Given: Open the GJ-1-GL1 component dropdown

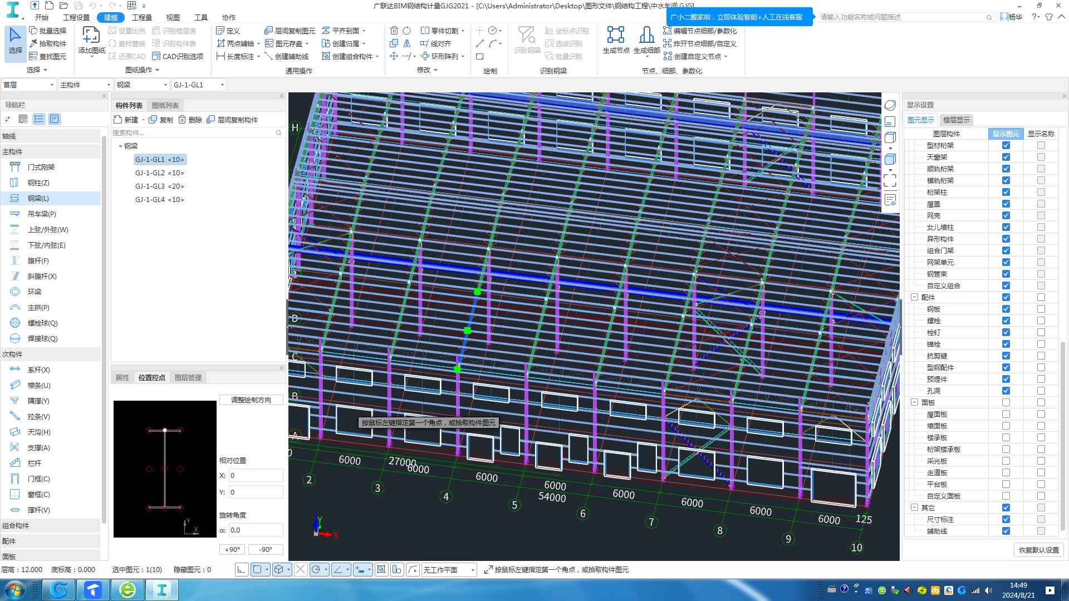Looking at the screenshot, I should point(199,85).
